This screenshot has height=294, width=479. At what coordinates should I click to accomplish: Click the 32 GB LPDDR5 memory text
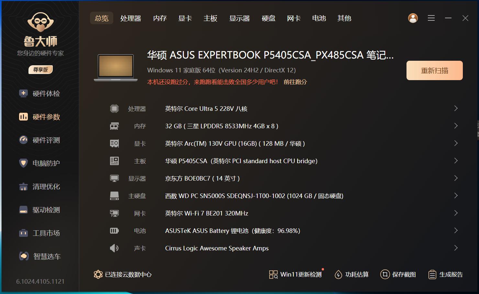[222, 126]
